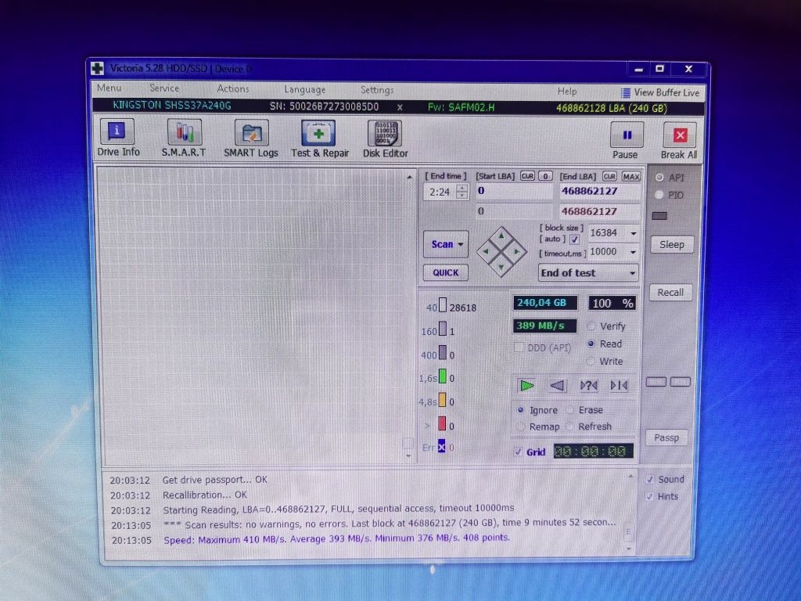The height and width of the screenshot is (601, 801).
Task: Set End LBA to MAX
Action: [x=631, y=177]
